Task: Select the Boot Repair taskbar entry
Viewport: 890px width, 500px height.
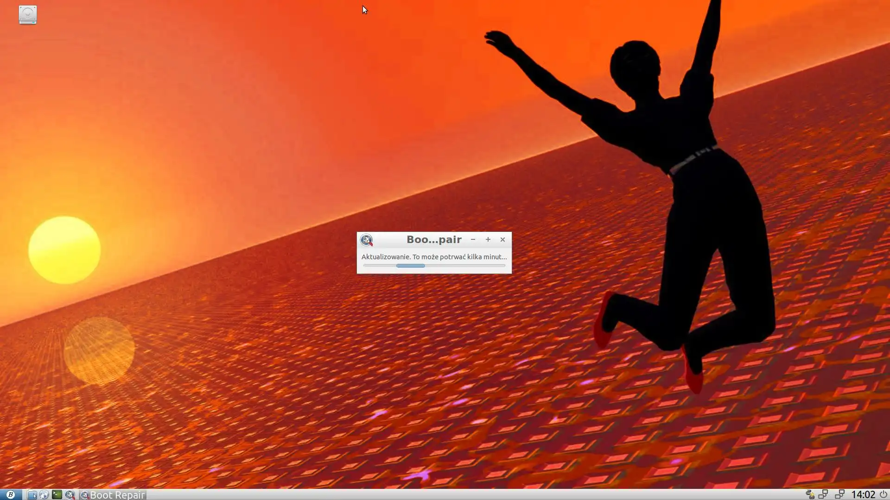Action: 113,495
